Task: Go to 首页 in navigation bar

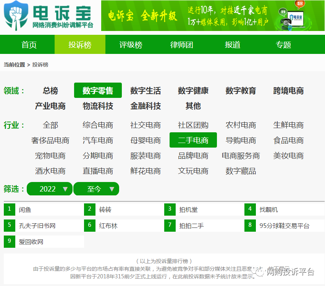Action: click(29, 45)
